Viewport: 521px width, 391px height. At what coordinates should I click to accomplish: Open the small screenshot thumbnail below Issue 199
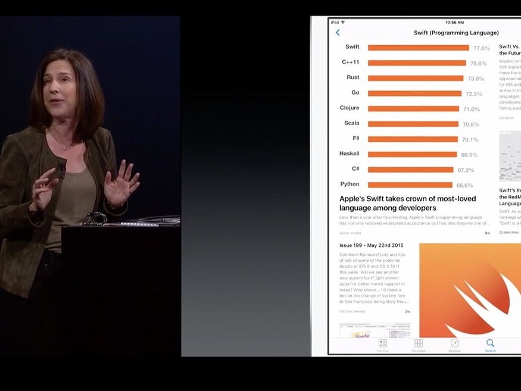[x=375, y=330]
